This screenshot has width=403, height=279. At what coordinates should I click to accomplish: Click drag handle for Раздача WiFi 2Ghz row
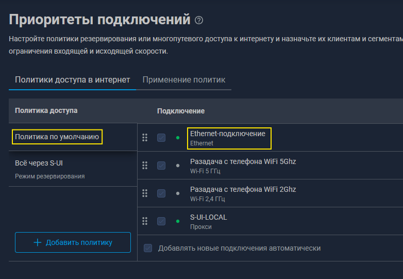145,193
